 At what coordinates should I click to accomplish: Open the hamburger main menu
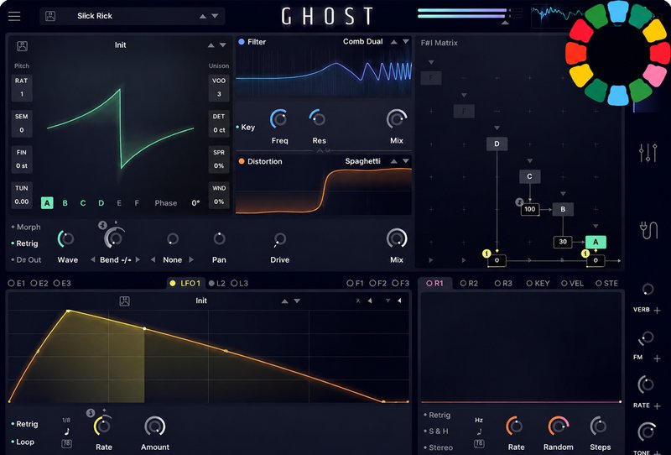click(14, 16)
